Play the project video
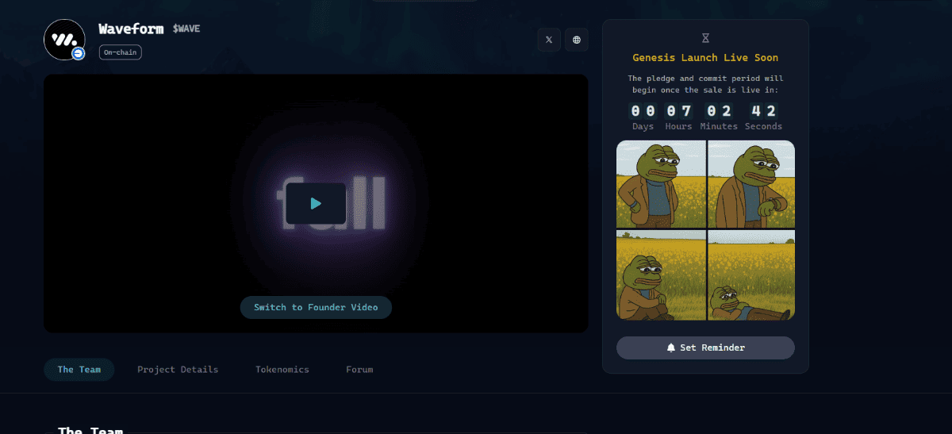The image size is (952, 434). 316,203
